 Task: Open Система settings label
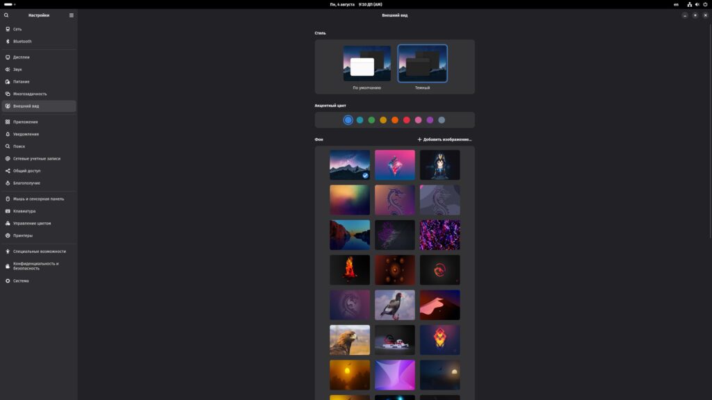[21, 281]
